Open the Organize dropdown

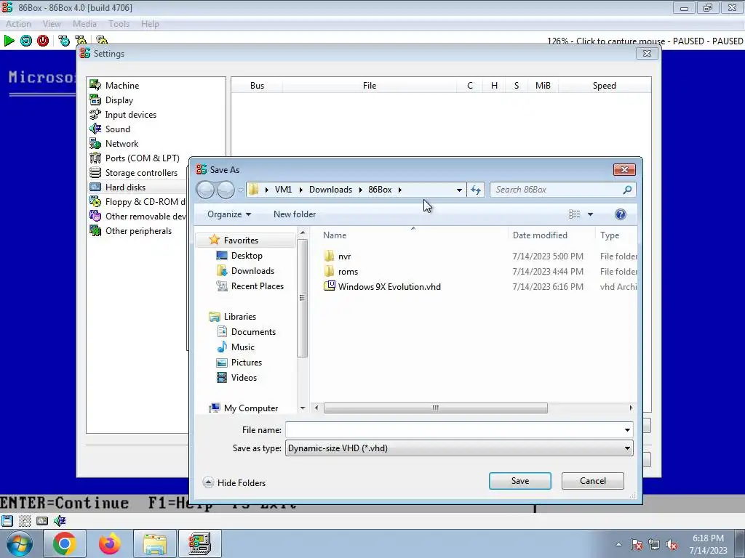(229, 214)
